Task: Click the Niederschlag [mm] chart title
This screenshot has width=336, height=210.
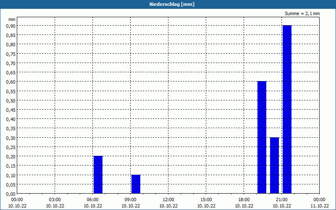Action: pyautogui.click(x=172, y=4)
